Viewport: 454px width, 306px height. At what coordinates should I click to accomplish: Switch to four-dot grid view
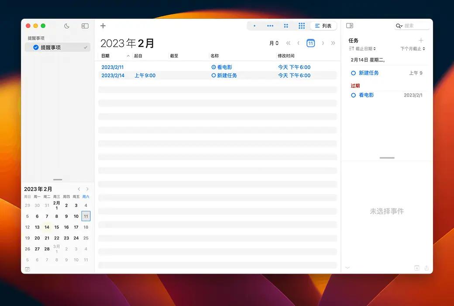tap(286, 26)
